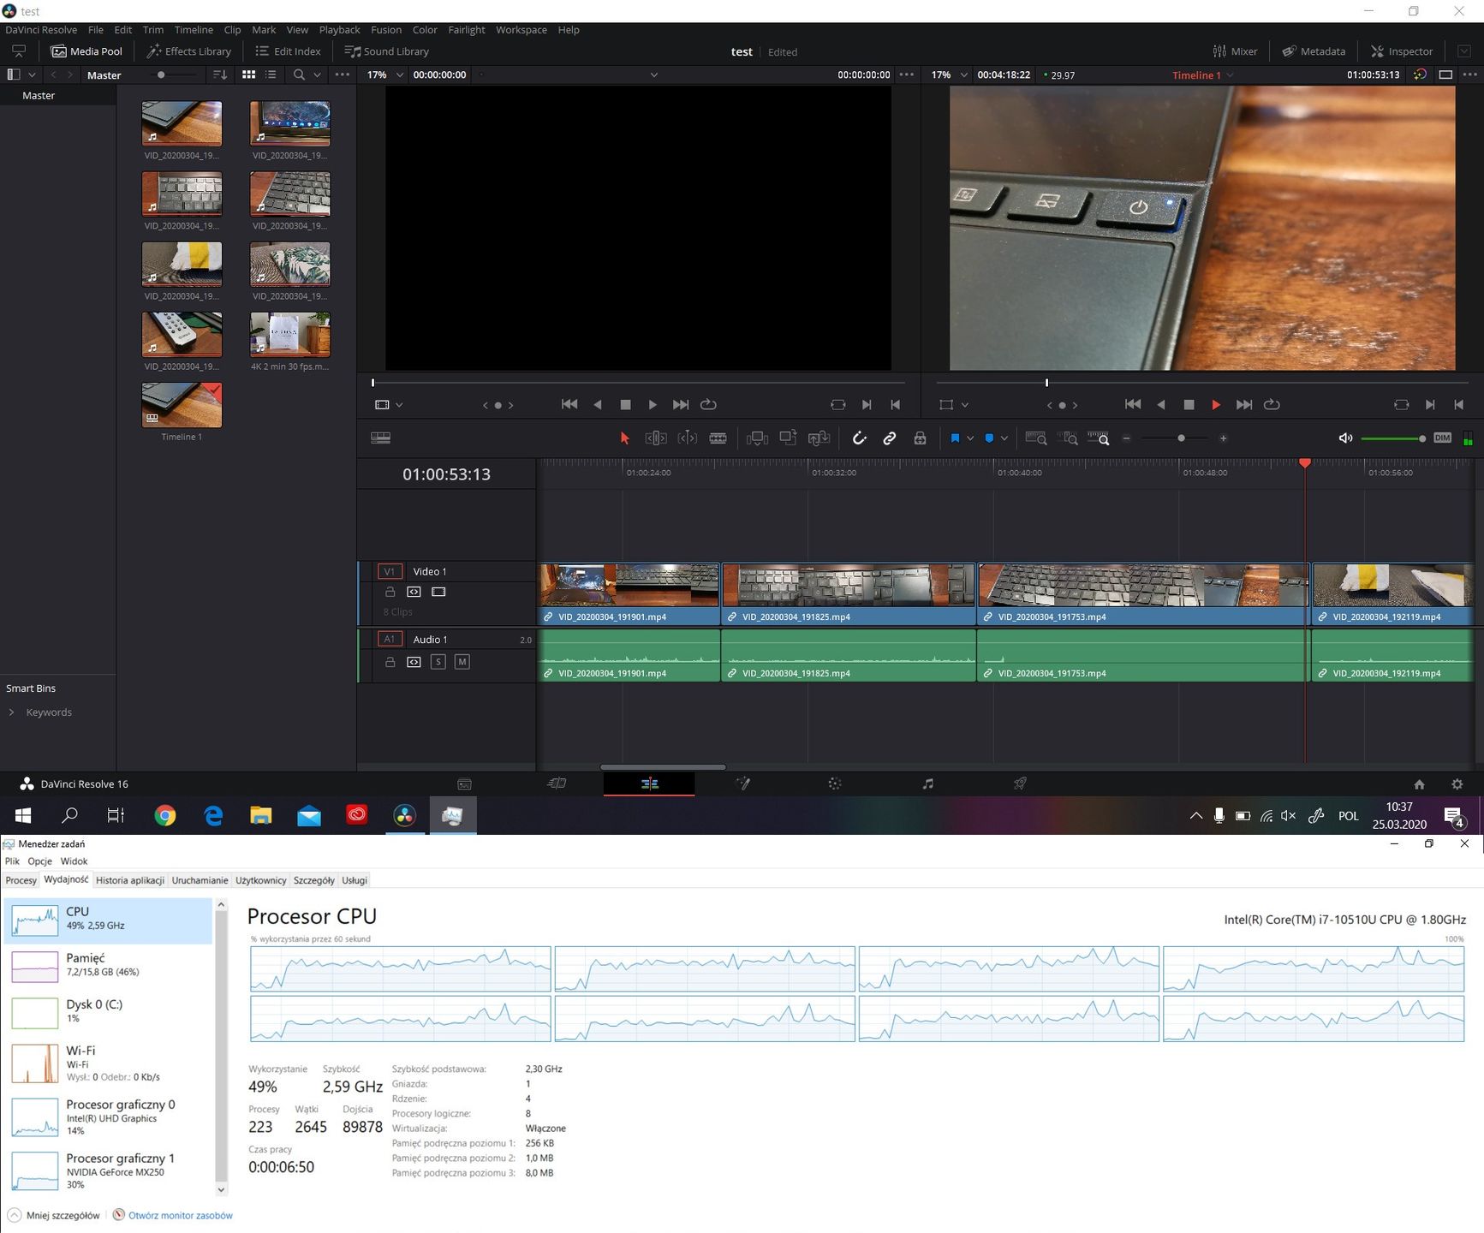Click the Full Extent Zoom icon
The image size is (1484, 1233).
click(1036, 438)
